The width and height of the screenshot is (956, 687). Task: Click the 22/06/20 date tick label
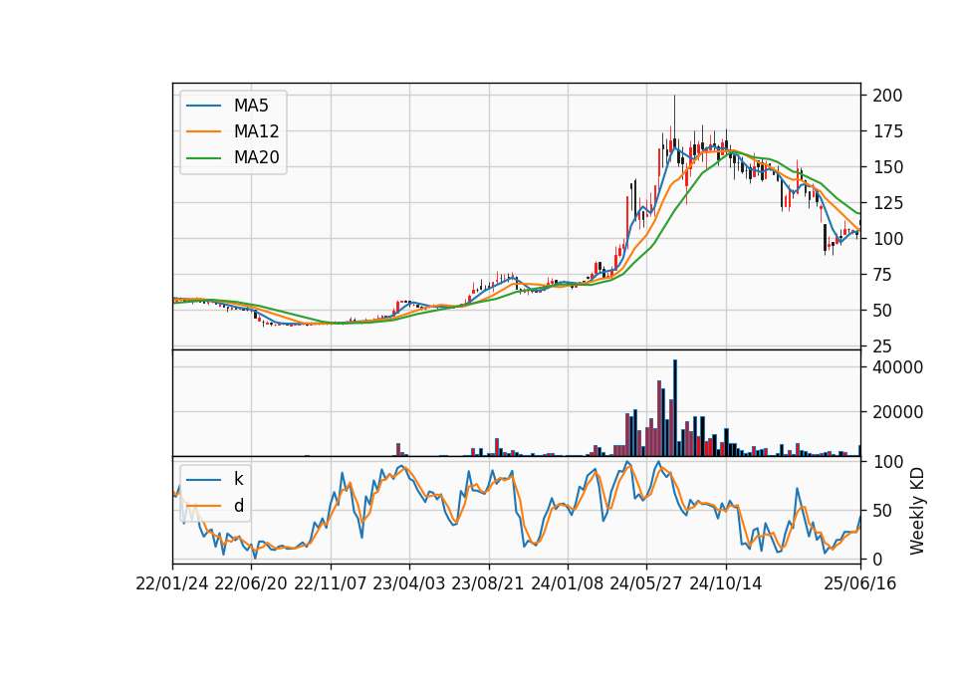pos(251,583)
